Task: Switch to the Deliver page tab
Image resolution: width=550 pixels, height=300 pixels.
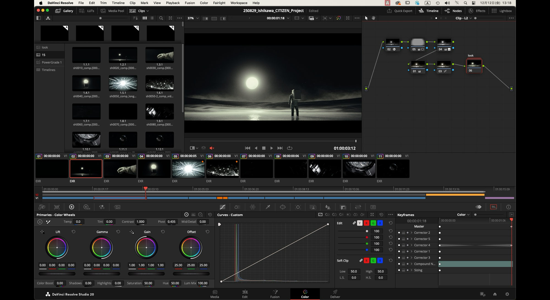Action: (x=335, y=294)
